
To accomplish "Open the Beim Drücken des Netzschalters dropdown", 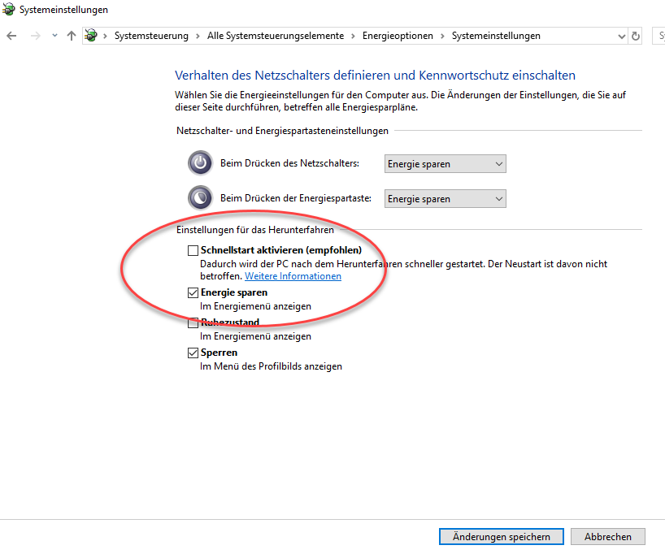I will [x=445, y=164].
